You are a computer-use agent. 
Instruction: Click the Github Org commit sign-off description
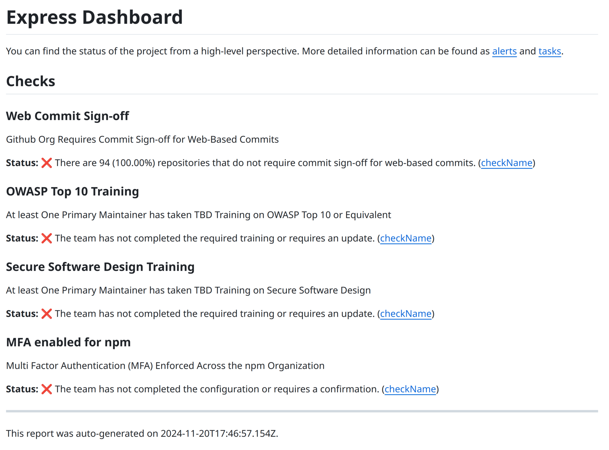coord(142,139)
